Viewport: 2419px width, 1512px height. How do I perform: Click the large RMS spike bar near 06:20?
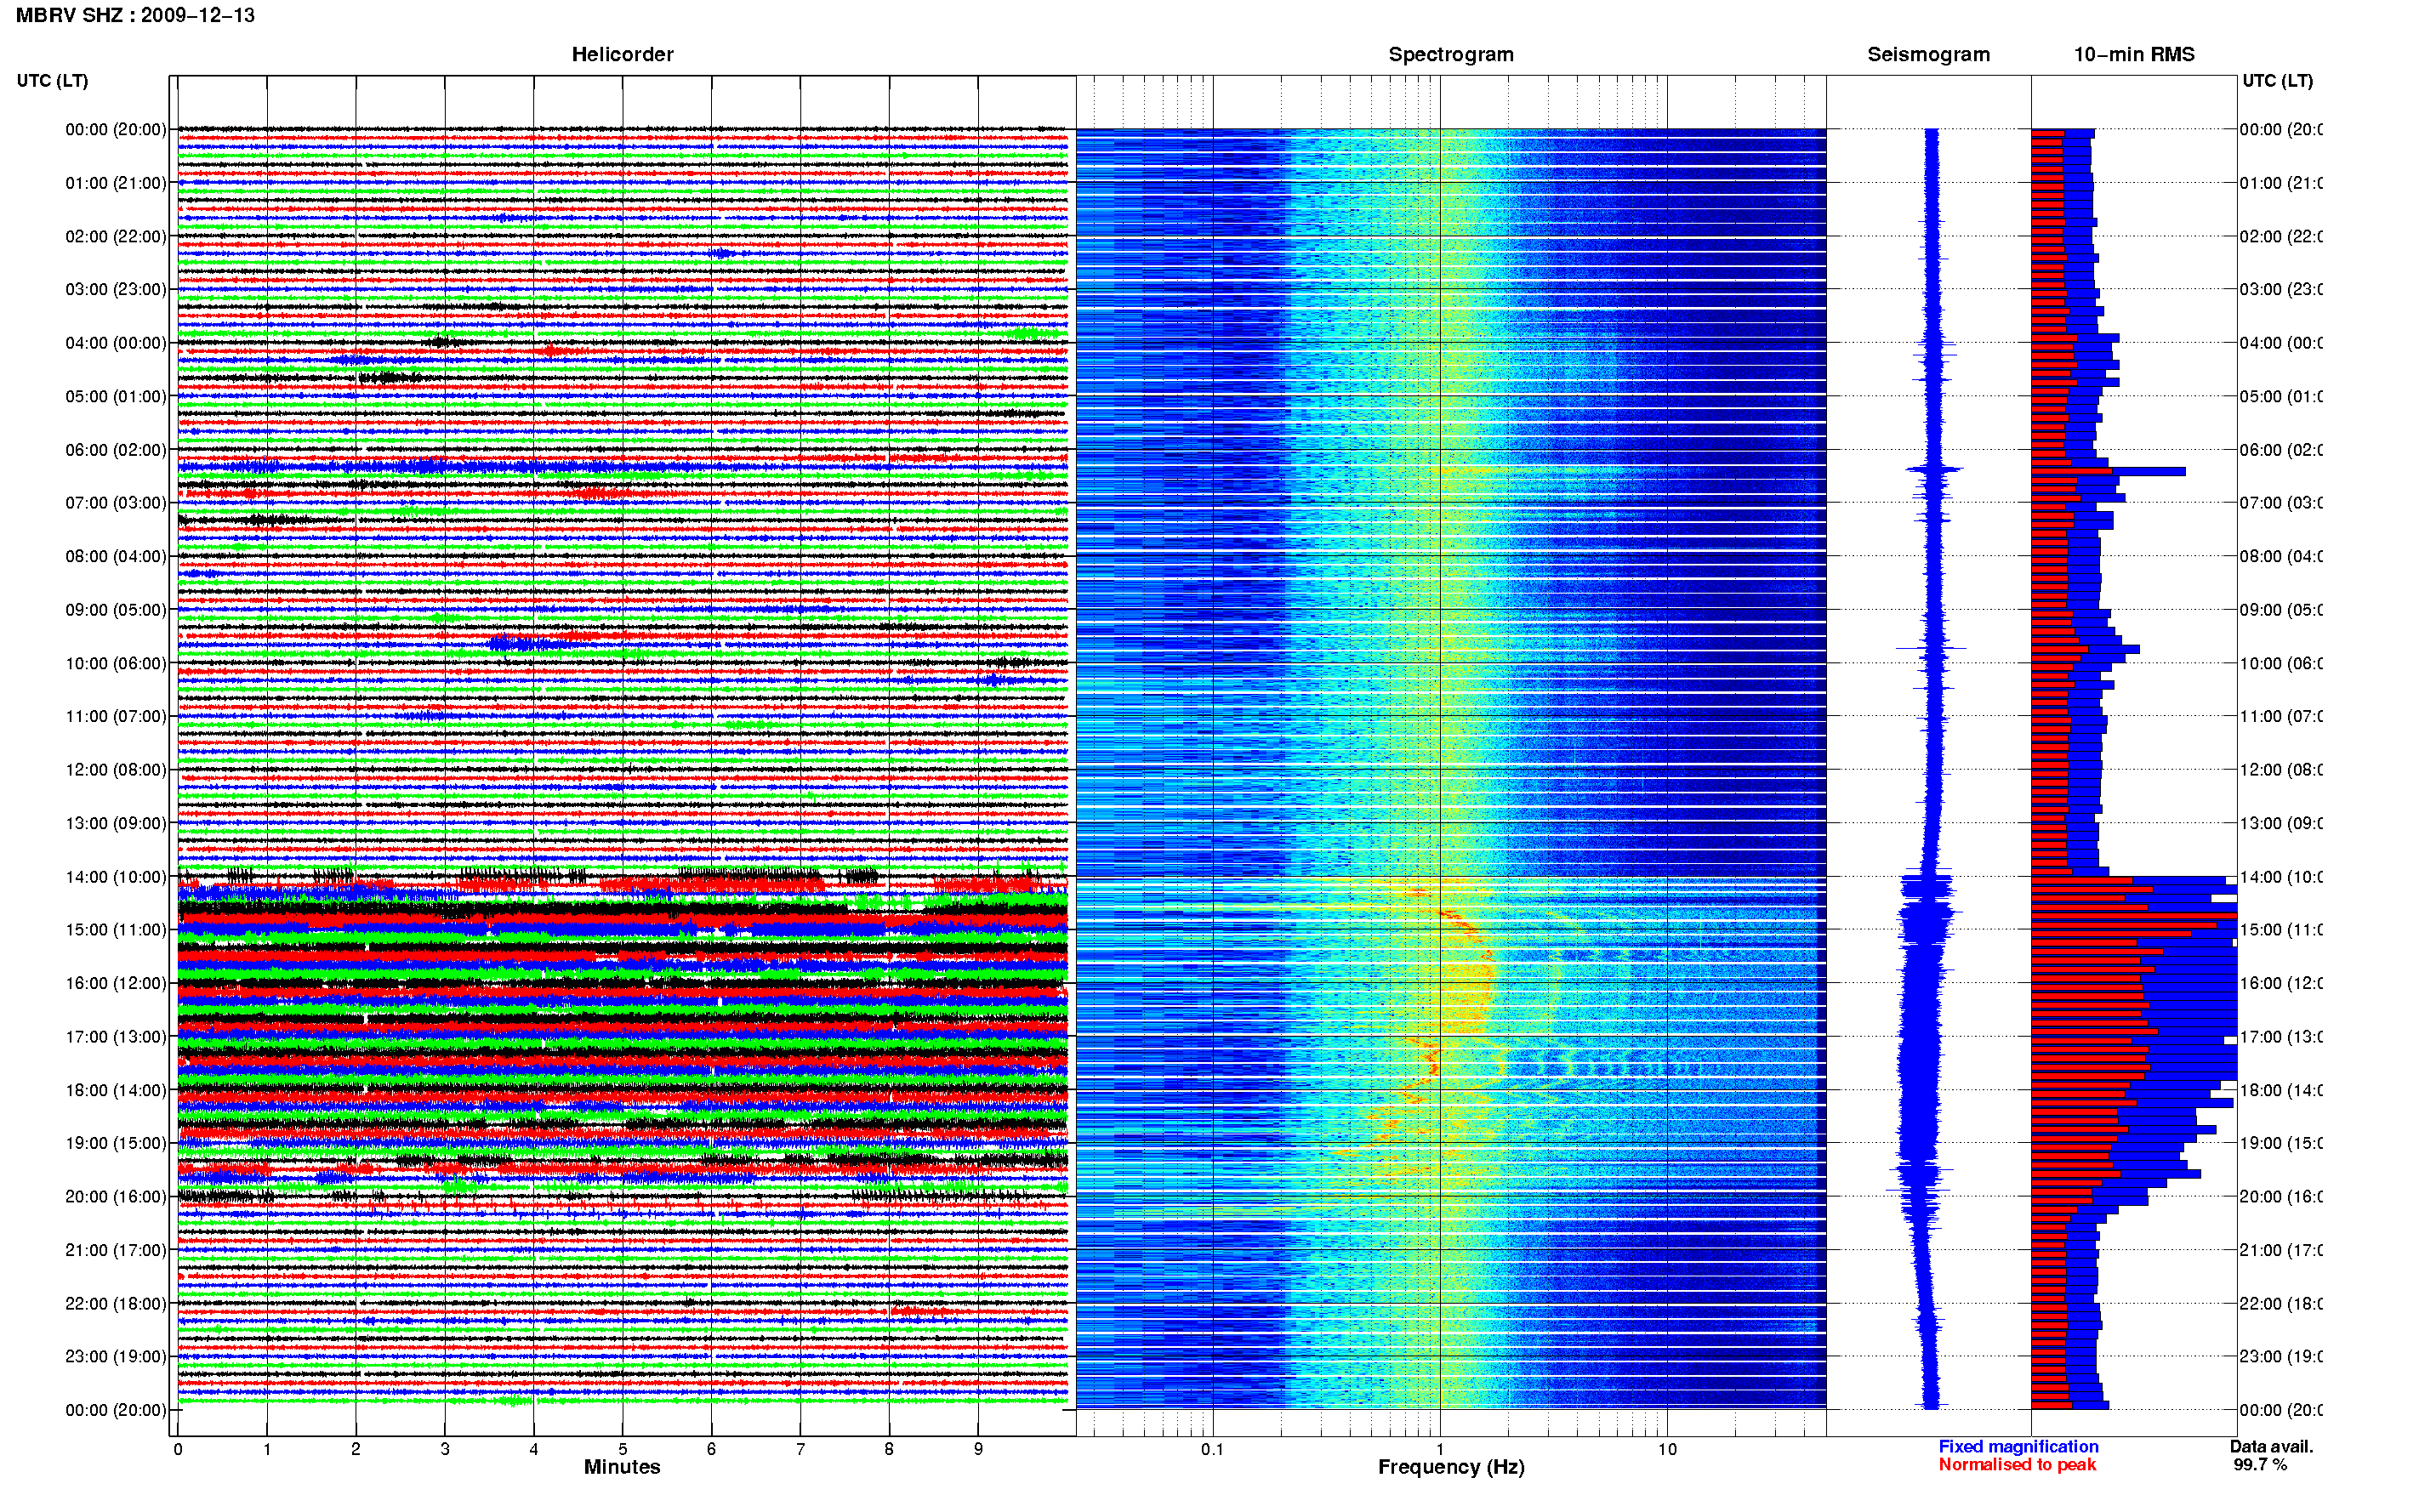click(x=2108, y=471)
